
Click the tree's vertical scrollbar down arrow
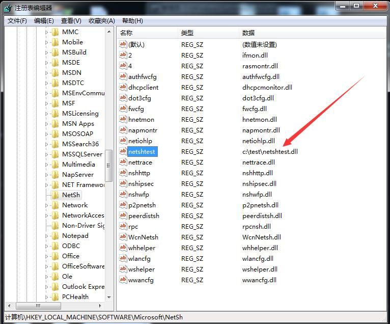click(x=109, y=297)
